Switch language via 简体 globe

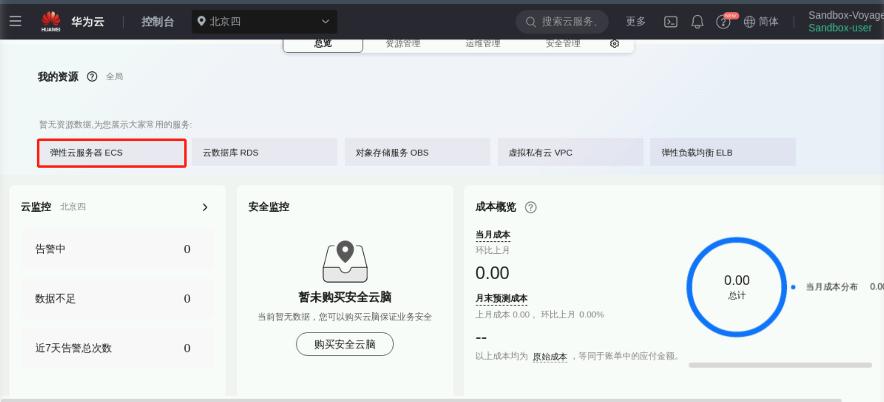point(761,22)
